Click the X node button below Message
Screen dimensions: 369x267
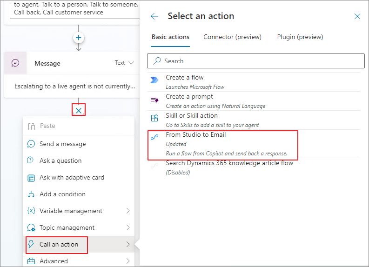pos(79,110)
